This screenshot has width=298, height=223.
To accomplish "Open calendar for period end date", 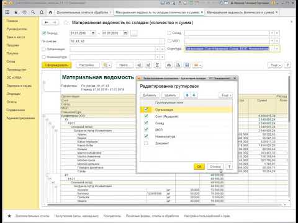I will point(125,33).
